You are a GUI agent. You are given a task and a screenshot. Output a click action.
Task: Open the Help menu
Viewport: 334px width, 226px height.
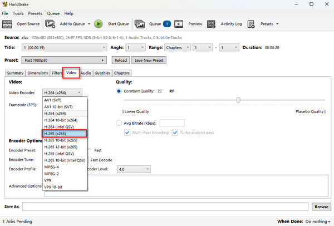69,13
